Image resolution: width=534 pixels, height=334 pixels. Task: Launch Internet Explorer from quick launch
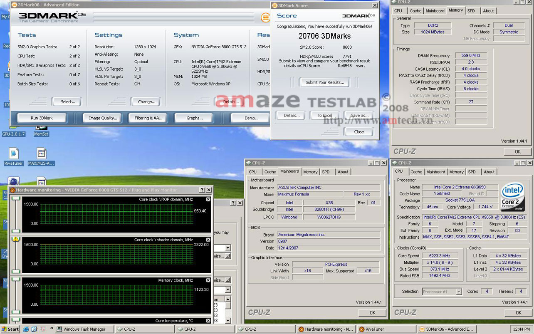click(26, 329)
